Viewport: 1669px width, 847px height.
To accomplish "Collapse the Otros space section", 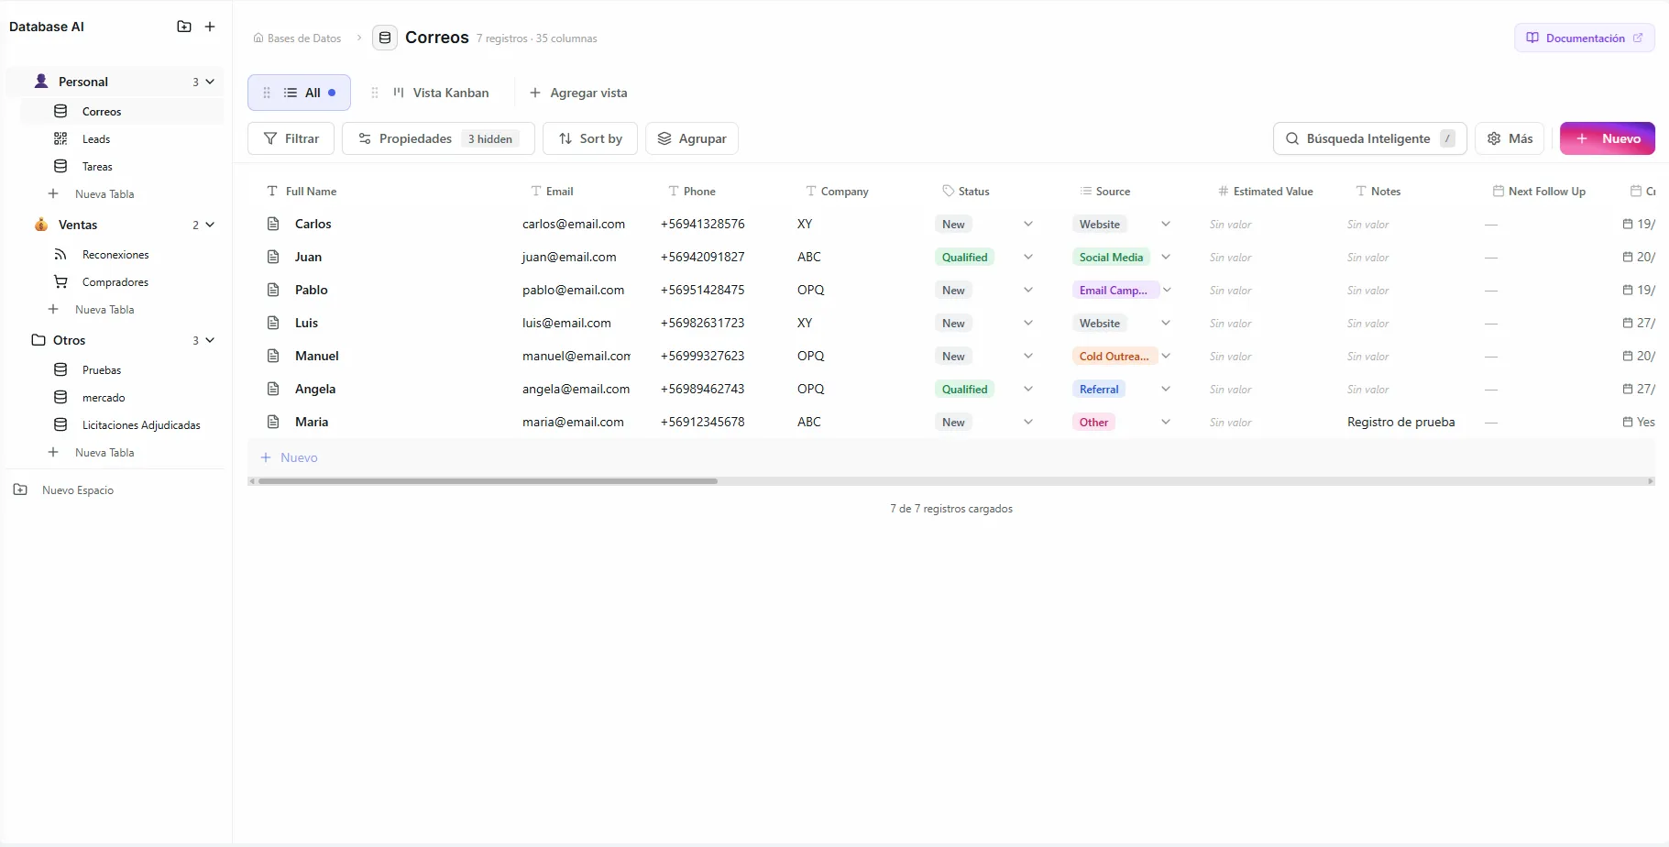I will (x=210, y=340).
